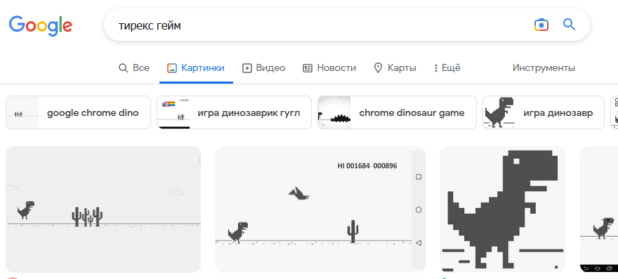Viewport: 618px width, 279px height.
Task: Select the игра динозавр suggestion chip
Action: pos(544,112)
